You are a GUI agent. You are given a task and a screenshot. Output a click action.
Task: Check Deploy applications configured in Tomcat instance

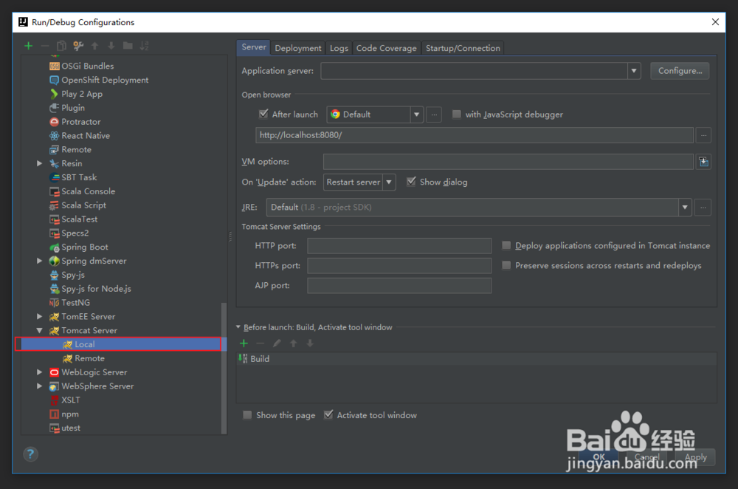coord(506,245)
